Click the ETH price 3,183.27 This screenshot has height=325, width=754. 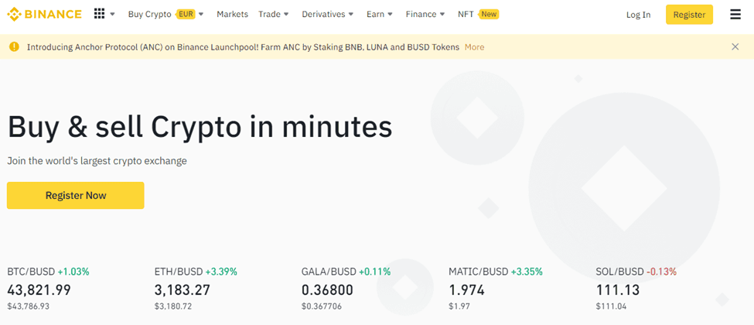pos(183,290)
